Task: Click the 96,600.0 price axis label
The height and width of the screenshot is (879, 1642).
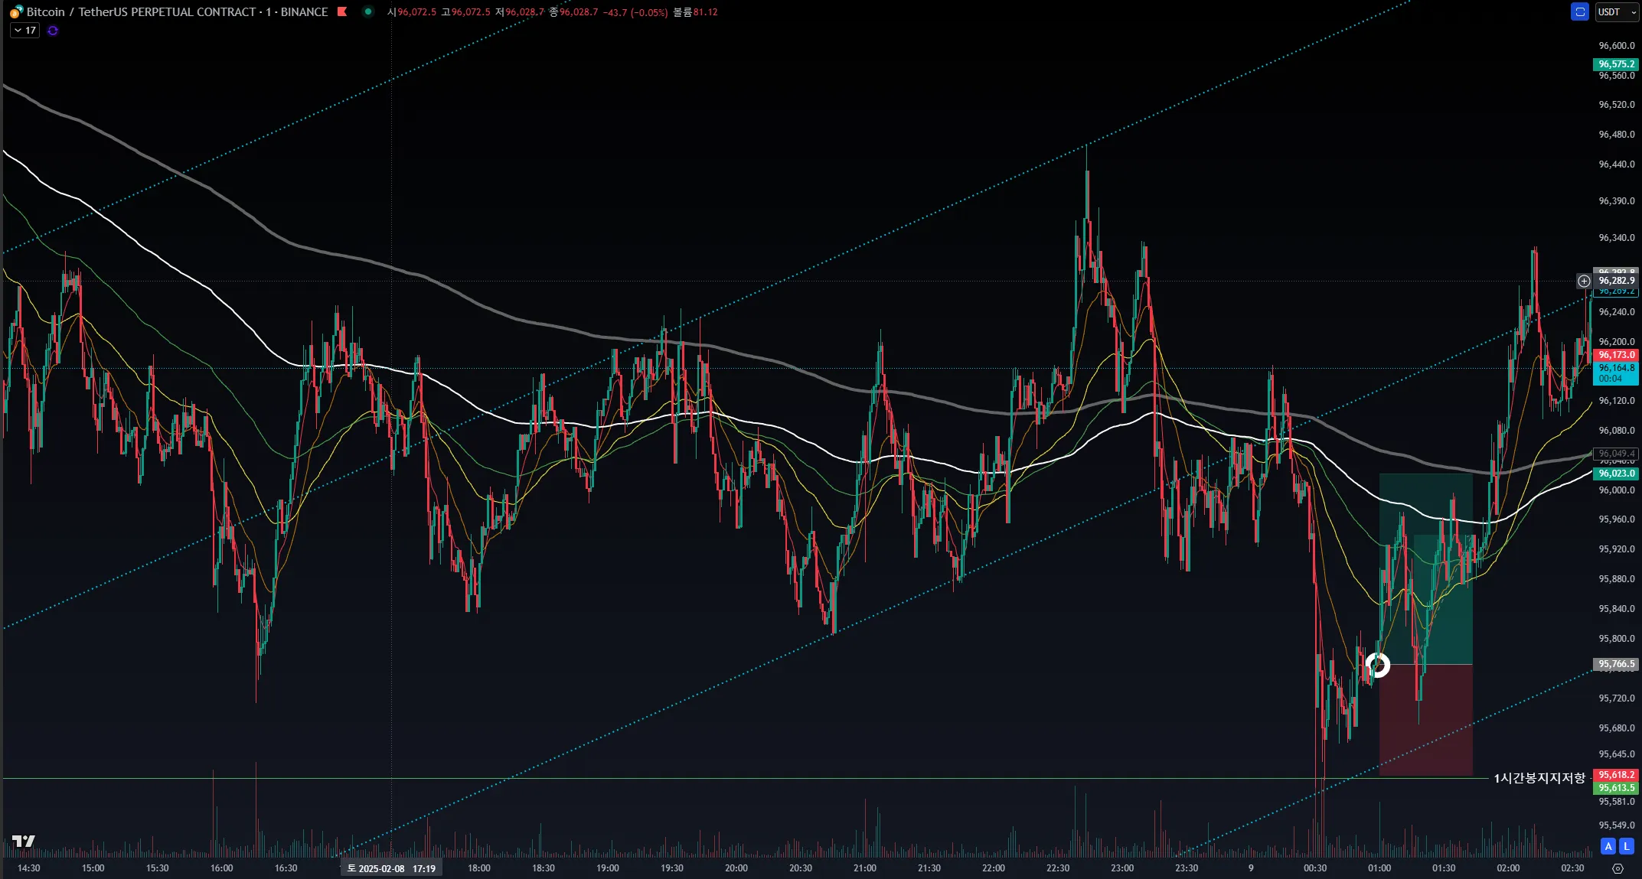Action: (1616, 46)
